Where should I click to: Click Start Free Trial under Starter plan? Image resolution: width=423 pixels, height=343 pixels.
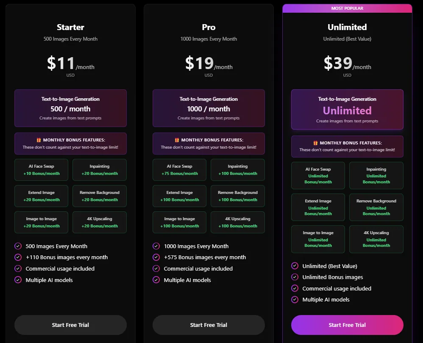pyautogui.click(x=70, y=325)
